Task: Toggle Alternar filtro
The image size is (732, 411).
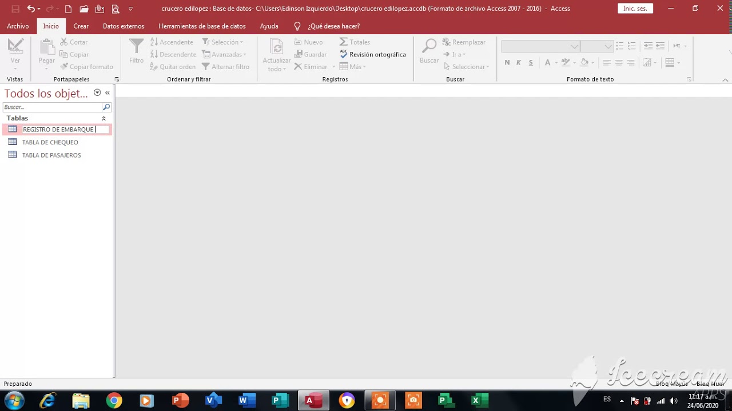Action: pyautogui.click(x=225, y=67)
